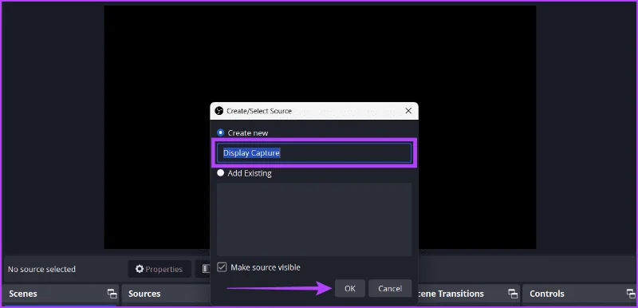Image resolution: width=638 pixels, height=308 pixels.
Task: Pop out the Scenes dock icon
Action: tap(112, 294)
